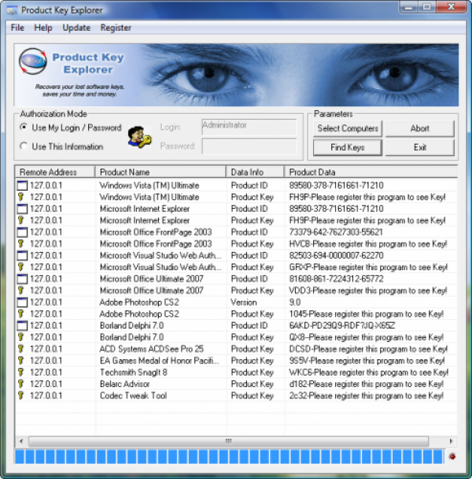Select key text starting with VDD3-Please register
Screen dimensions: 472x479
(368, 291)
